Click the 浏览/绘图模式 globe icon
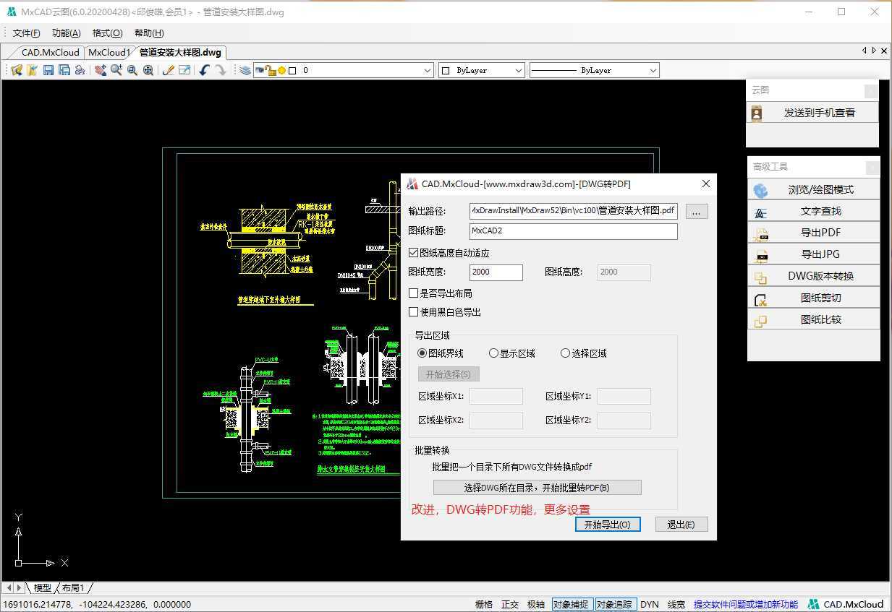The image size is (892, 612). [760, 190]
